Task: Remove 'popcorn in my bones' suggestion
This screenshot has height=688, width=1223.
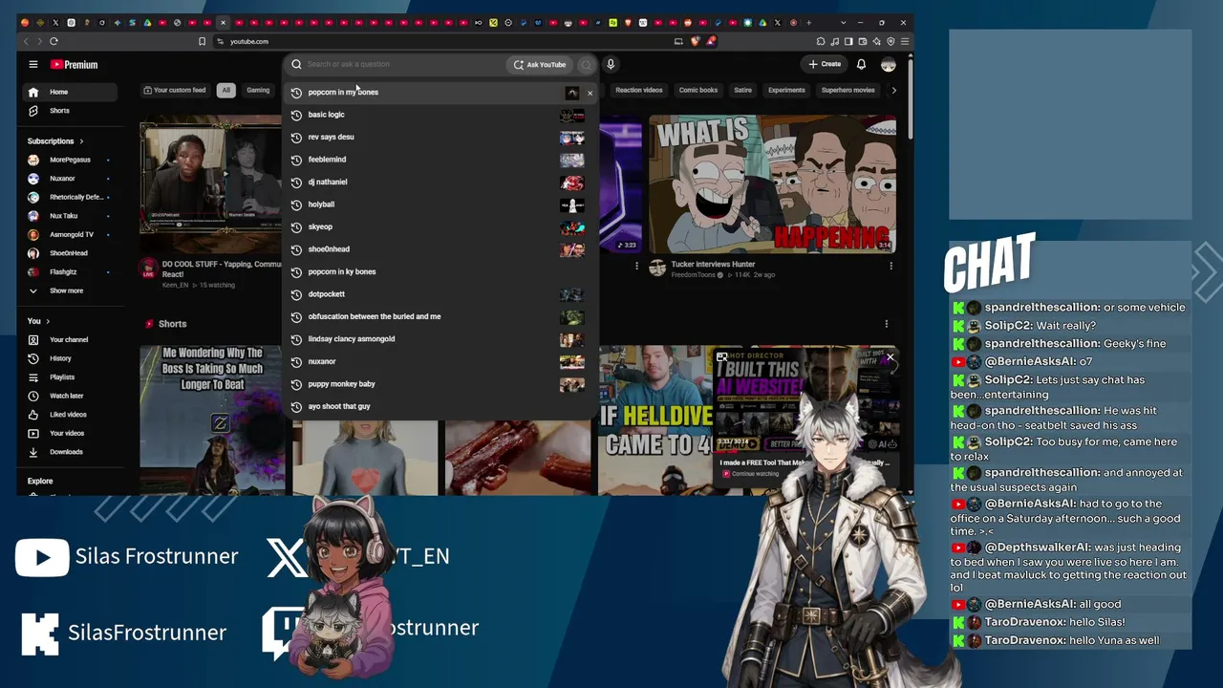Action: [x=590, y=93]
